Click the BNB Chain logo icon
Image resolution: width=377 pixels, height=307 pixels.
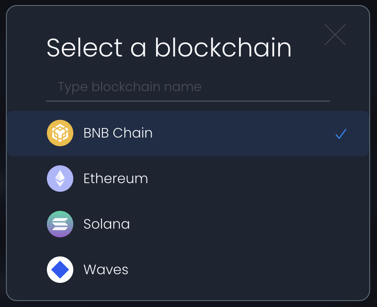coord(60,133)
